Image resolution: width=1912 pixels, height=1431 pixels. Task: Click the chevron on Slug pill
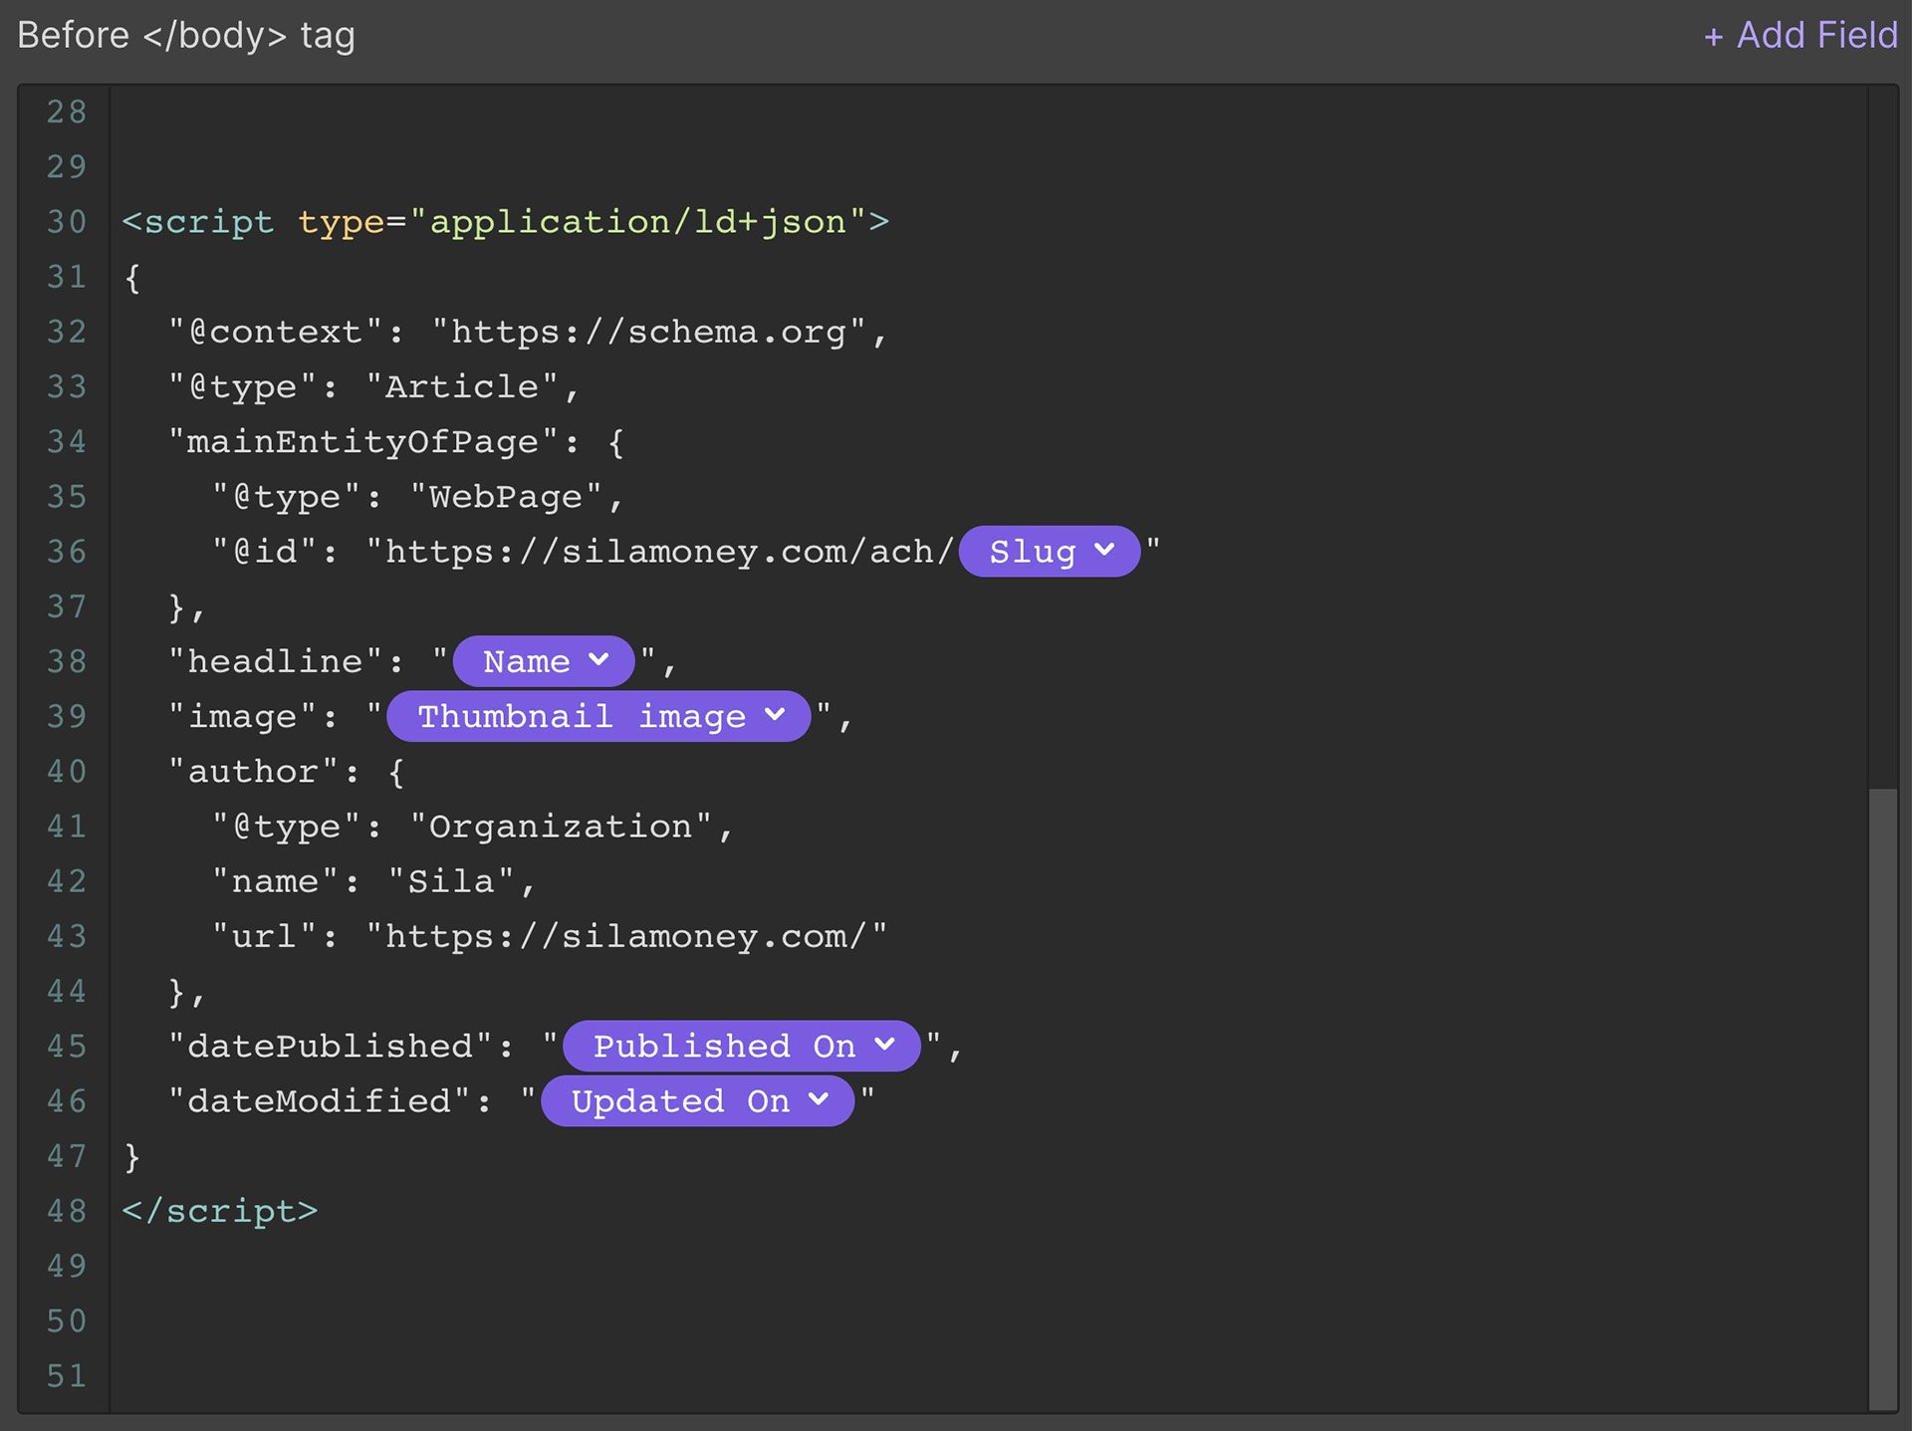[1104, 550]
